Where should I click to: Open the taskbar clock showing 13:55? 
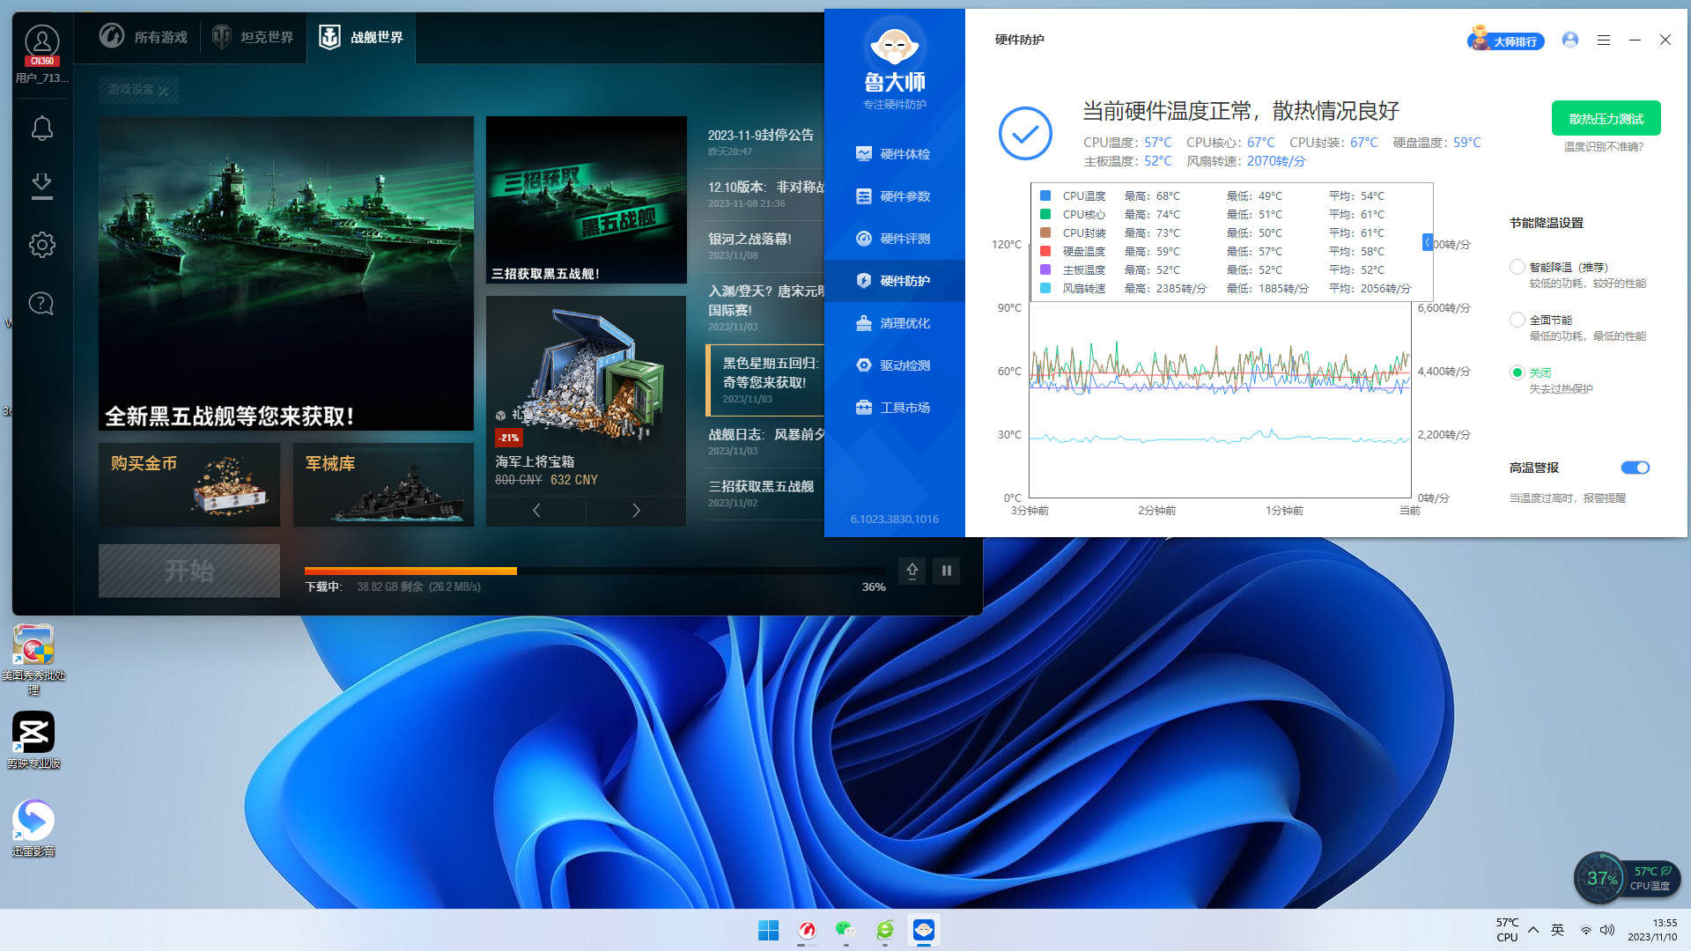tap(1652, 930)
